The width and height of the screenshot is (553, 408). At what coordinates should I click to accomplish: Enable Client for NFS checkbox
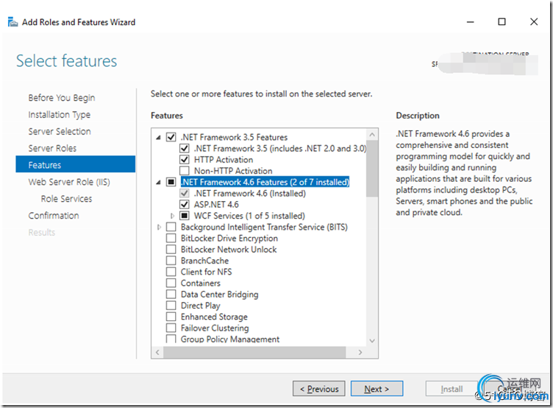(x=171, y=272)
